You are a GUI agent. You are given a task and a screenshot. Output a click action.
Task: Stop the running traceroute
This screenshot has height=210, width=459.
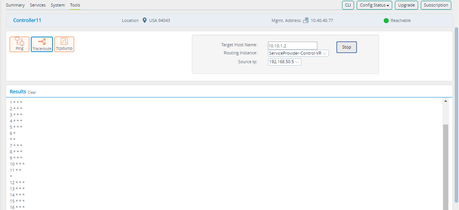coord(347,47)
